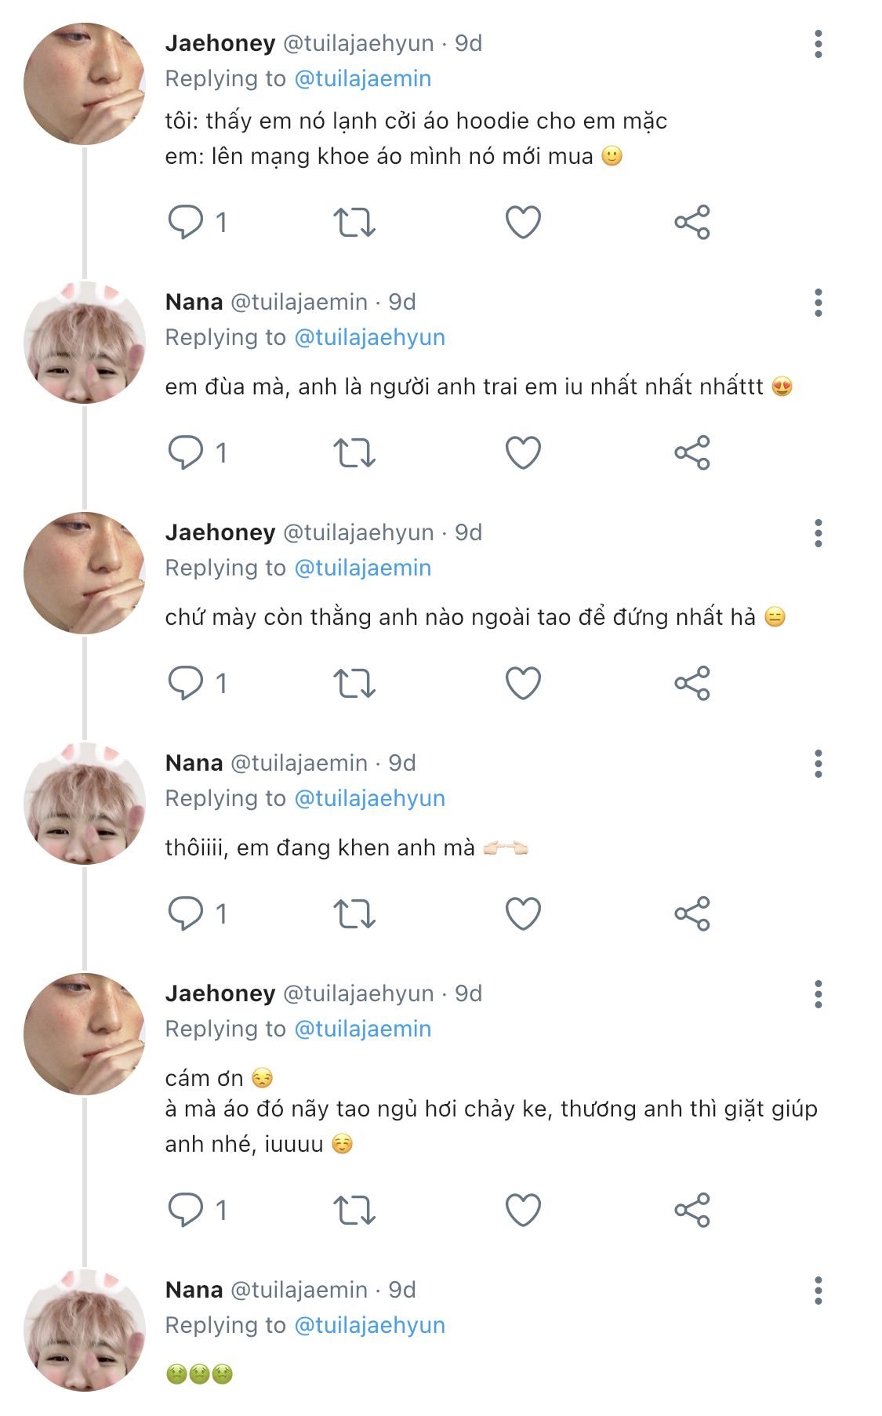Retweet the hoodie tweet by Jaehoney
Image resolution: width=882 pixels, height=1416 pixels.
click(354, 222)
